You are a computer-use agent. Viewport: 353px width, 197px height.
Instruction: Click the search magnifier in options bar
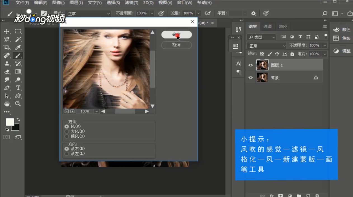(325, 13)
